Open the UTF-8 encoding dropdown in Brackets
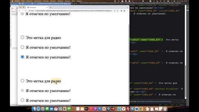The width and height of the screenshot is (199, 112). 166,105
